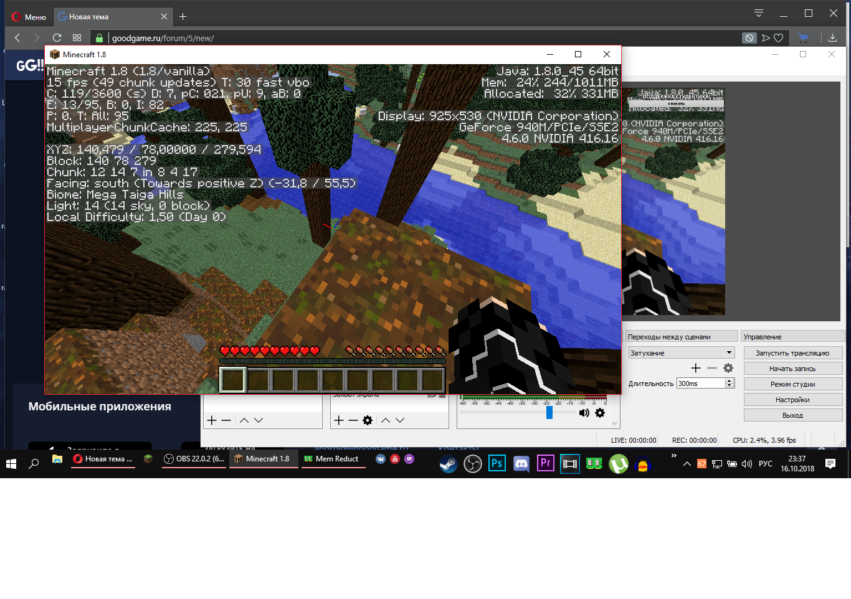This screenshot has height=599, width=851.
Task: Add a new scene in OBS
Action: [x=212, y=420]
